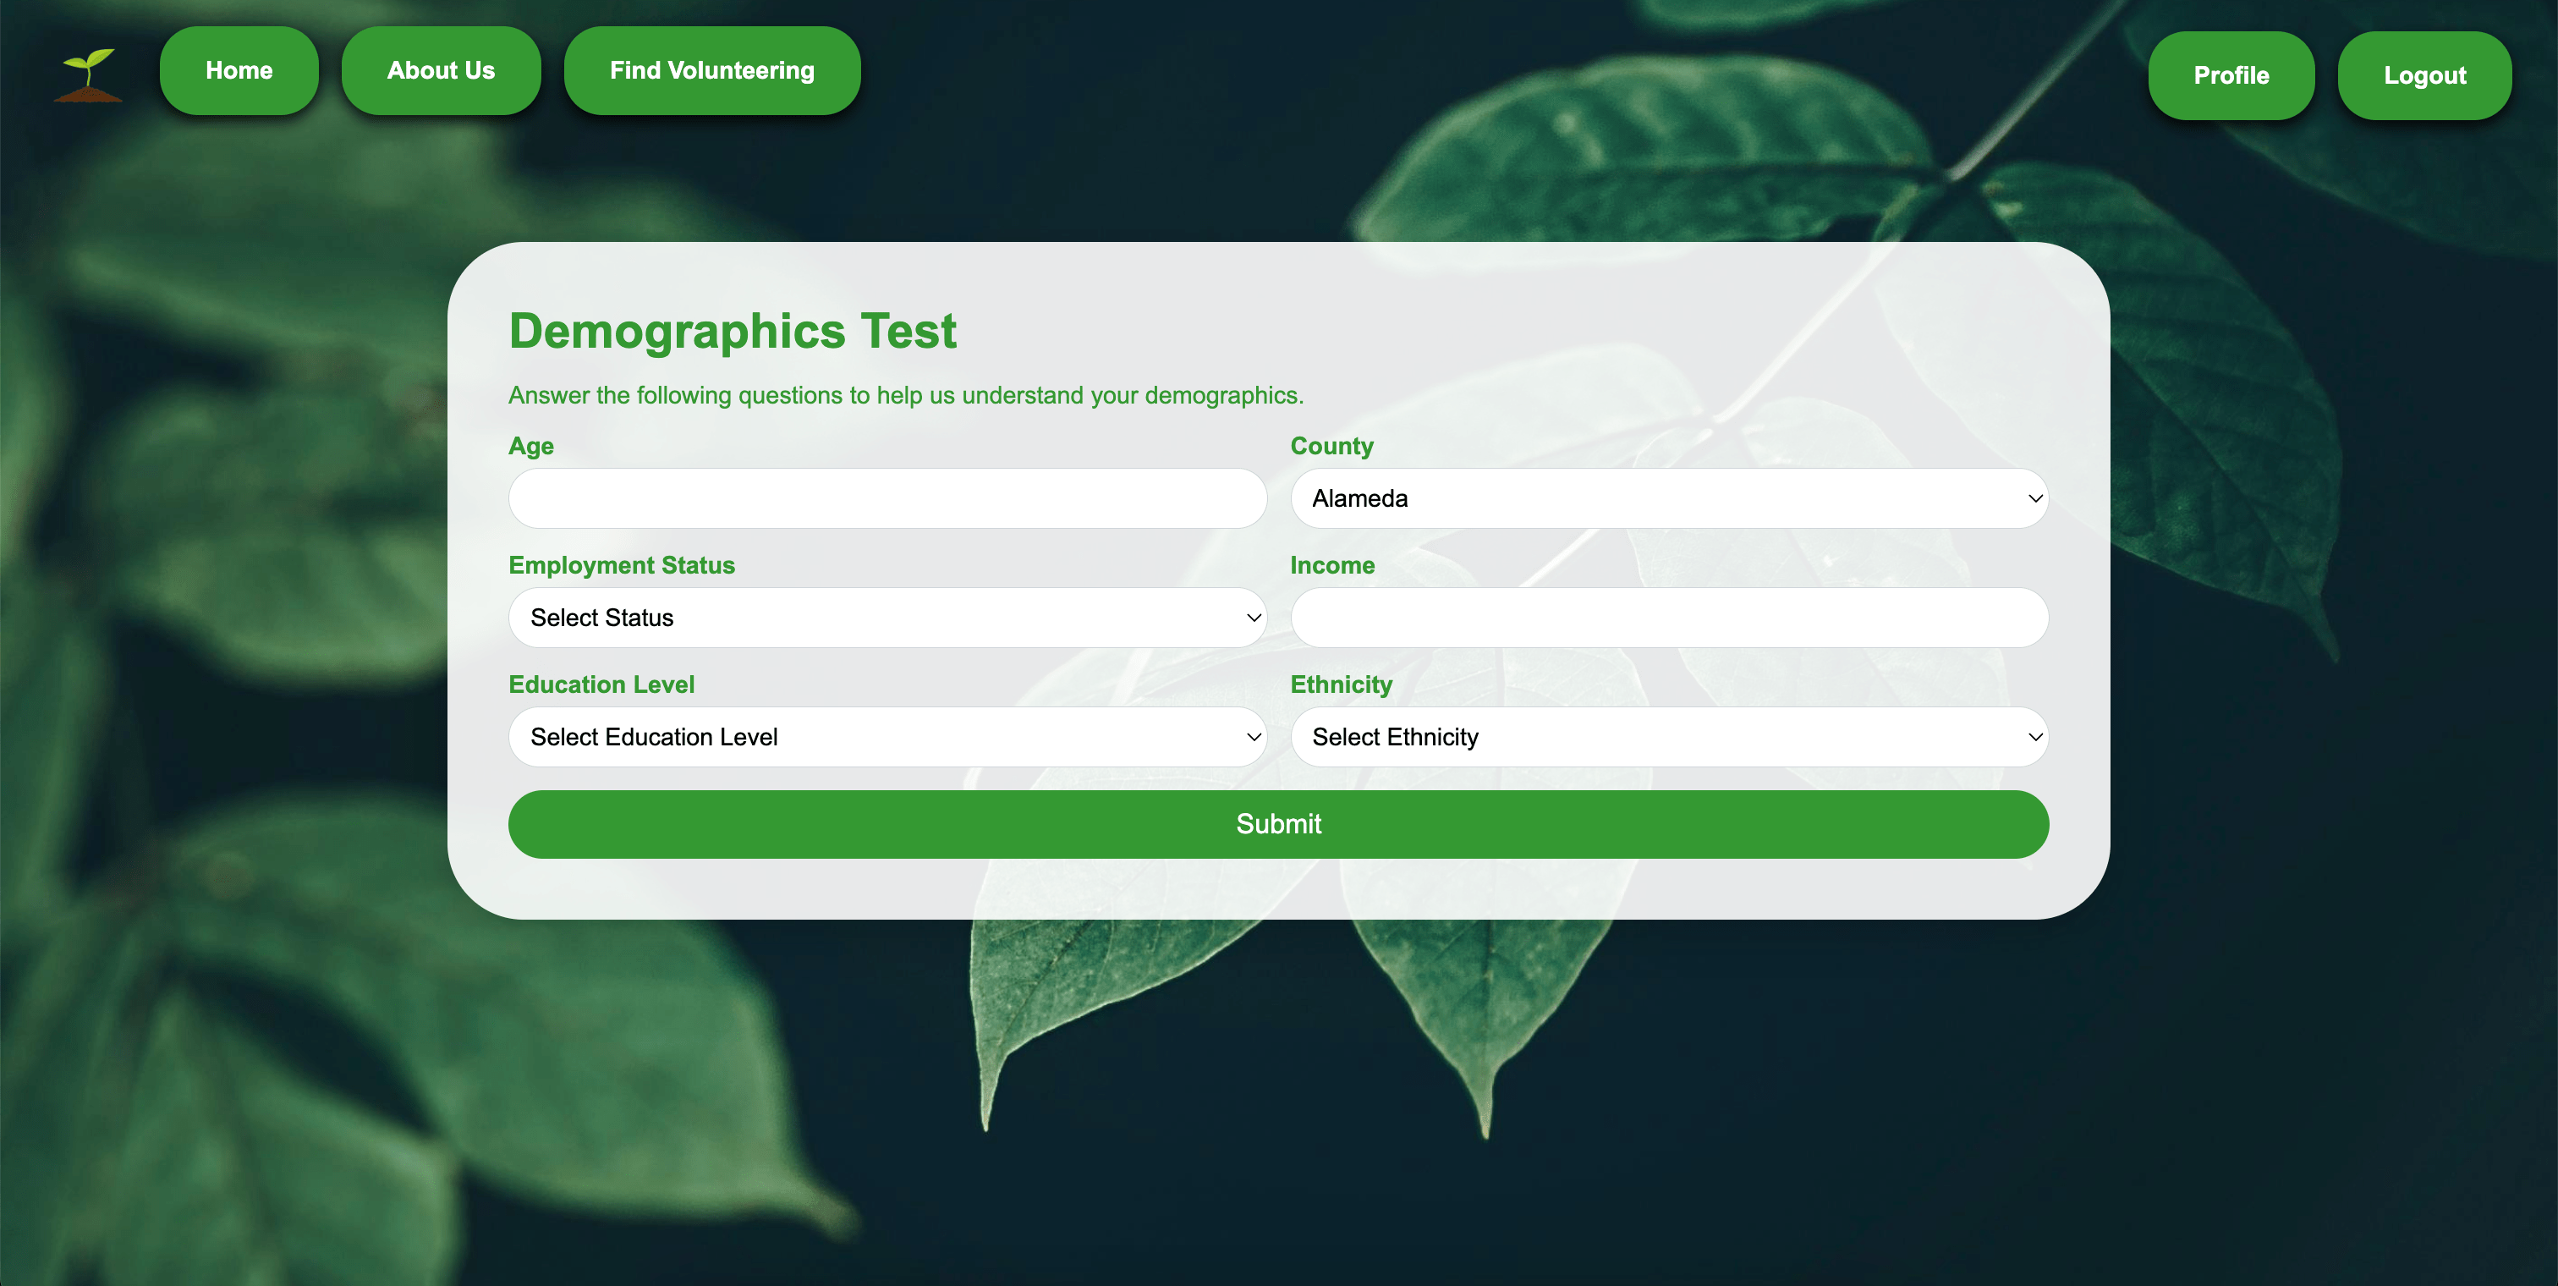Image resolution: width=2558 pixels, height=1286 pixels.
Task: Click the Demographics Test heading
Action: 732,331
